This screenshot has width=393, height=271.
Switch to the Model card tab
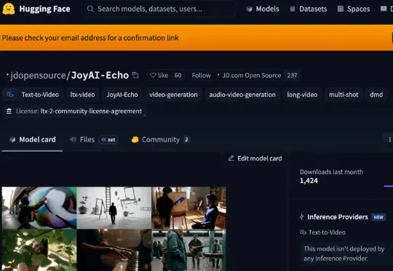[32, 140]
